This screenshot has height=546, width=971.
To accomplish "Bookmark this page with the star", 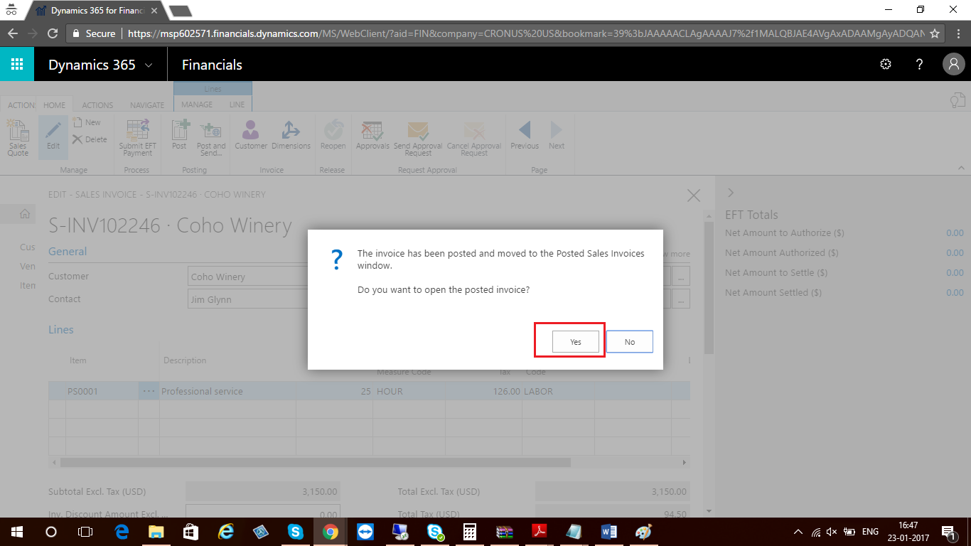I will (935, 33).
